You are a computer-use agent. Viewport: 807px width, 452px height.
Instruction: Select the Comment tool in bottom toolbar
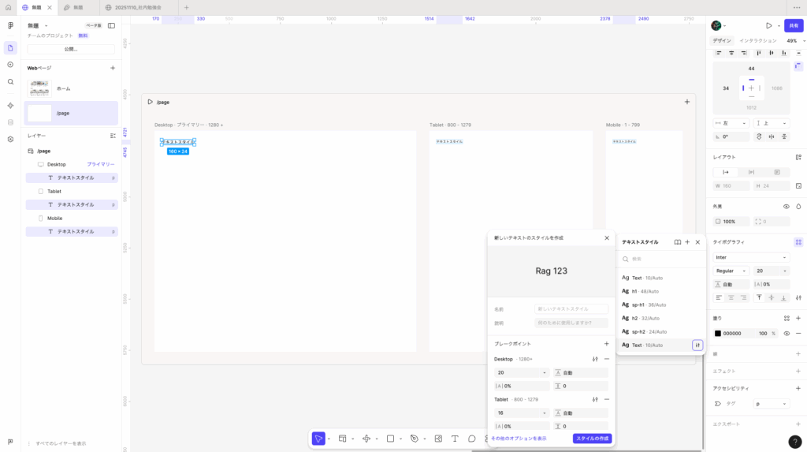(472, 439)
